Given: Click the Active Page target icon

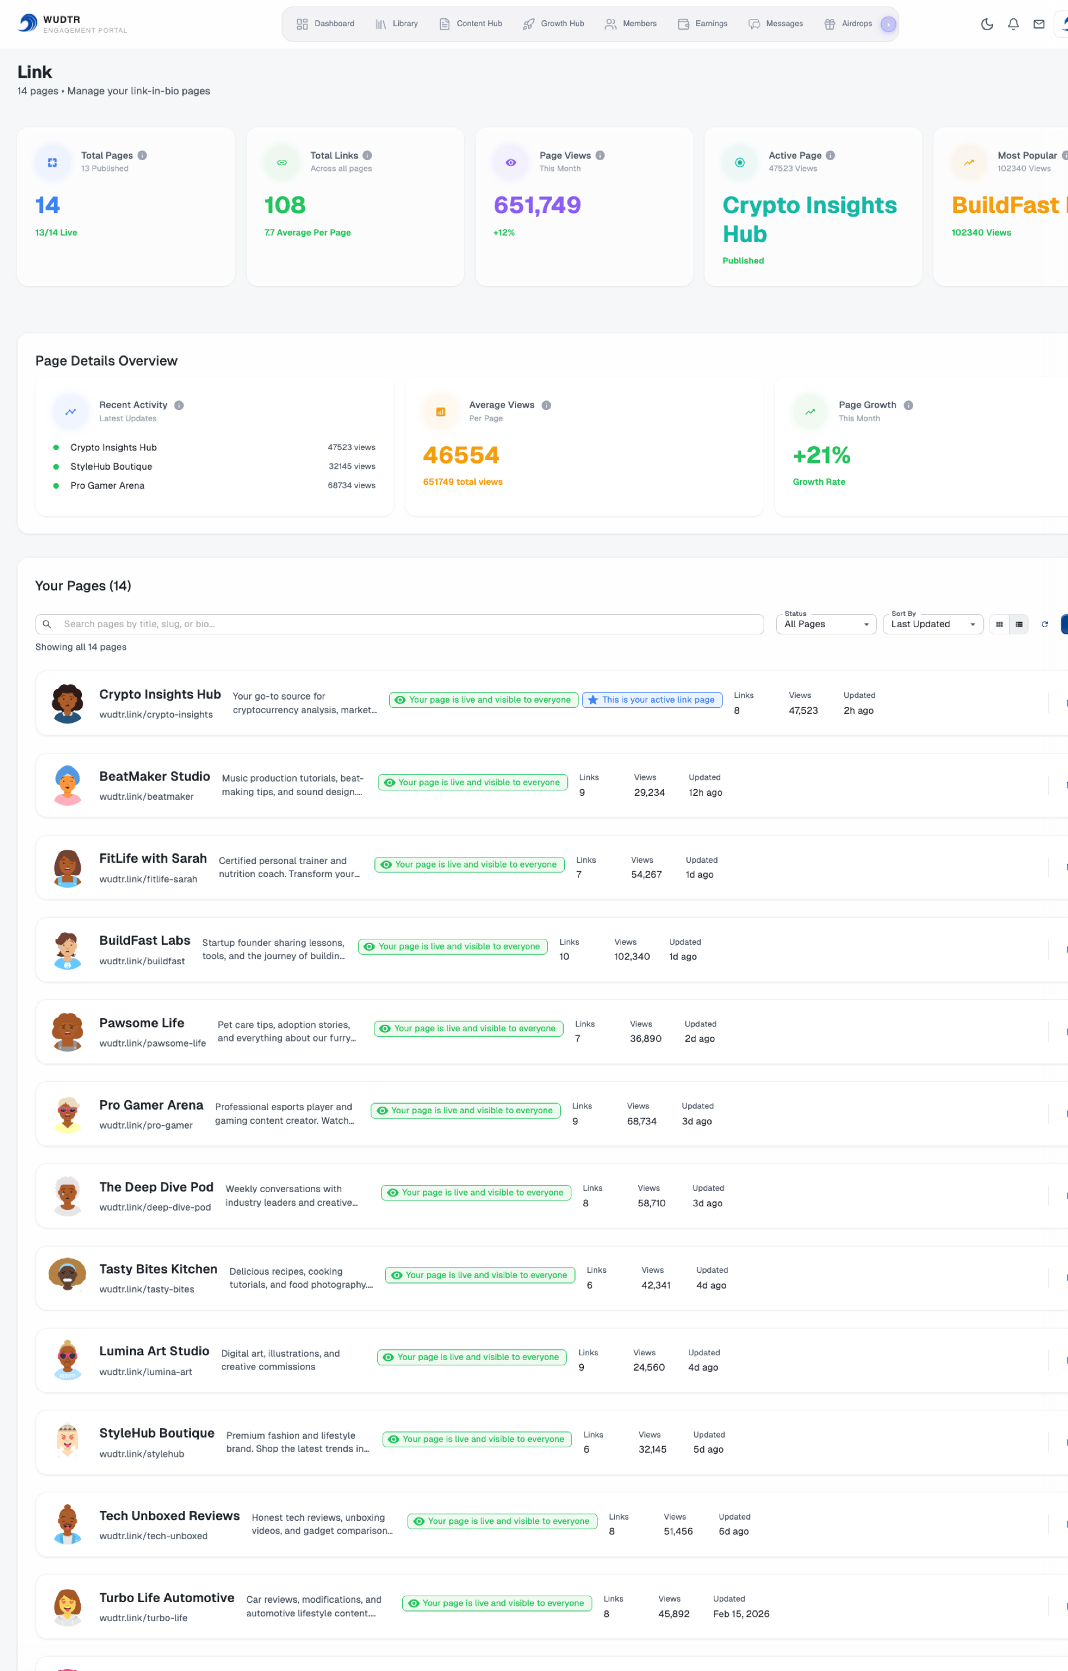Looking at the screenshot, I should click(740, 163).
